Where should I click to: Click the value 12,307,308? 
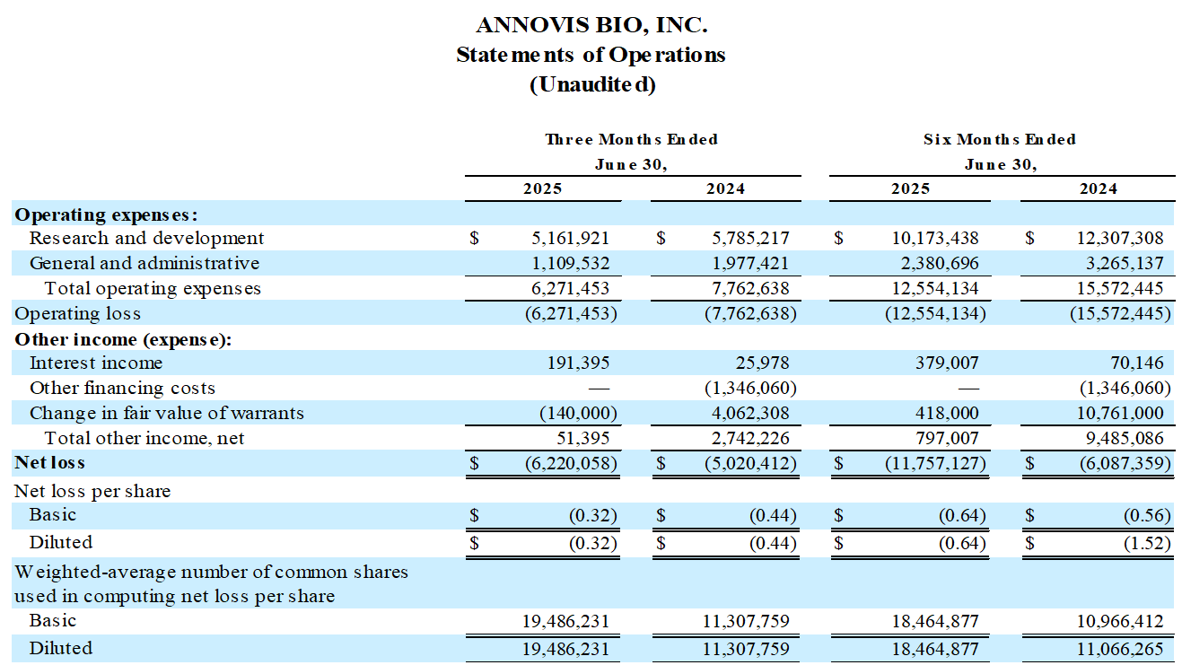click(x=1120, y=239)
